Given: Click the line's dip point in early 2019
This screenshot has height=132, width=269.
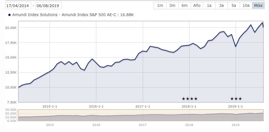Looking at the screenshot, I should pyautogui.click(x=235, y=47).
